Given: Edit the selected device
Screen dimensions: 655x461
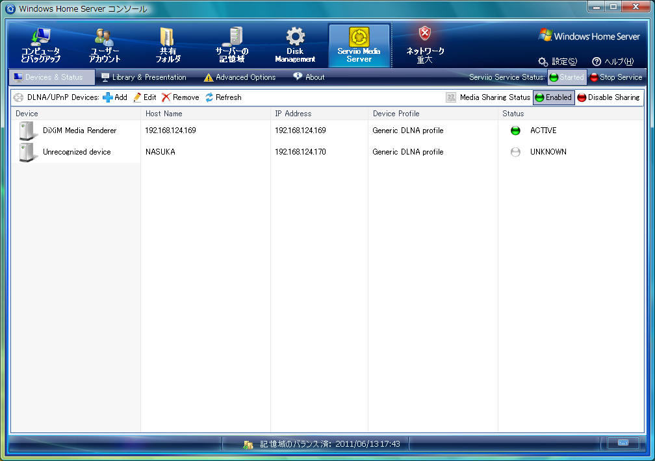Looking at the screenshot, I should pyautogui.click(x=144, y=97).
